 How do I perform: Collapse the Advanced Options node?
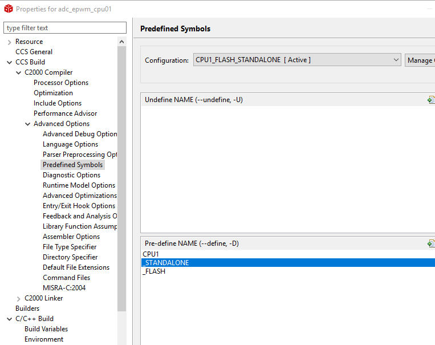pos(28,124)
